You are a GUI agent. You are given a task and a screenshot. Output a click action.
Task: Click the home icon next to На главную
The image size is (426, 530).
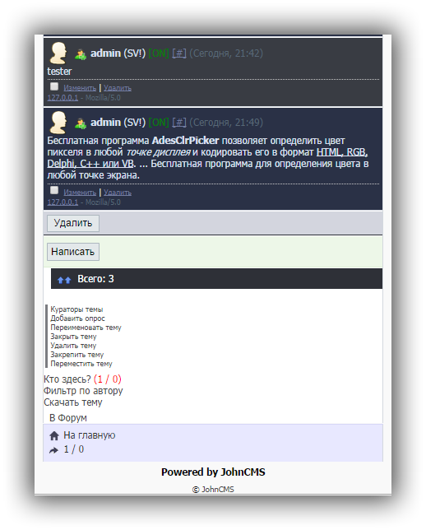pos(54,435)
